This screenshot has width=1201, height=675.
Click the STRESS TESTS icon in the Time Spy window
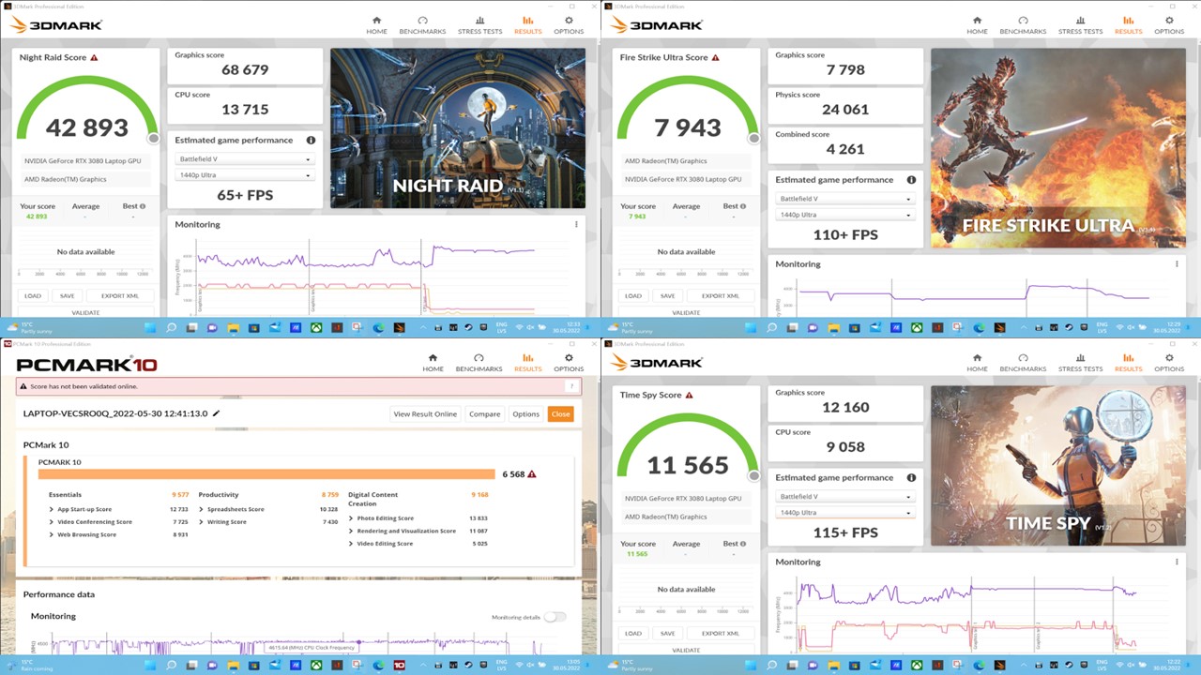click(x=1080, y=357)
